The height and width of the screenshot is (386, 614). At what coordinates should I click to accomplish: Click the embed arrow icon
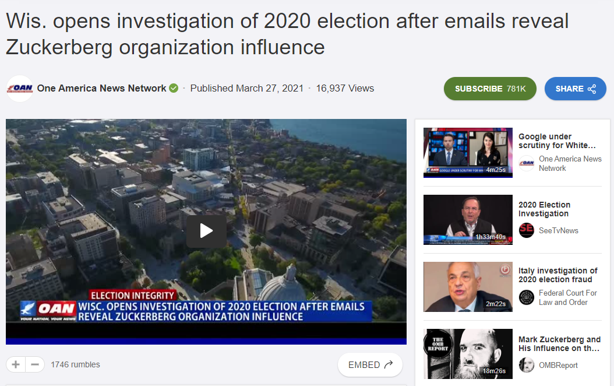point(388,364)
